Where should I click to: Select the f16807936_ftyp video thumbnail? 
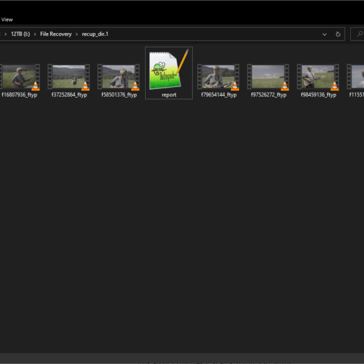[19, 77]
